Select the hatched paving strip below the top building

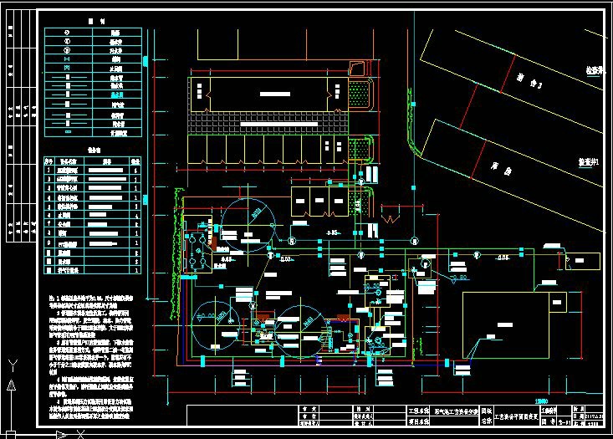[x=268, y=124]
